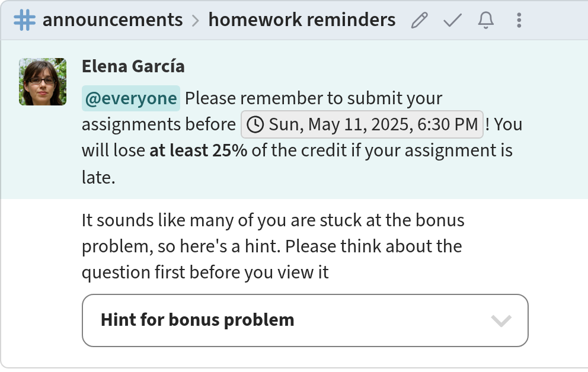Select the "It sounds like many" message line

point(273,220)
